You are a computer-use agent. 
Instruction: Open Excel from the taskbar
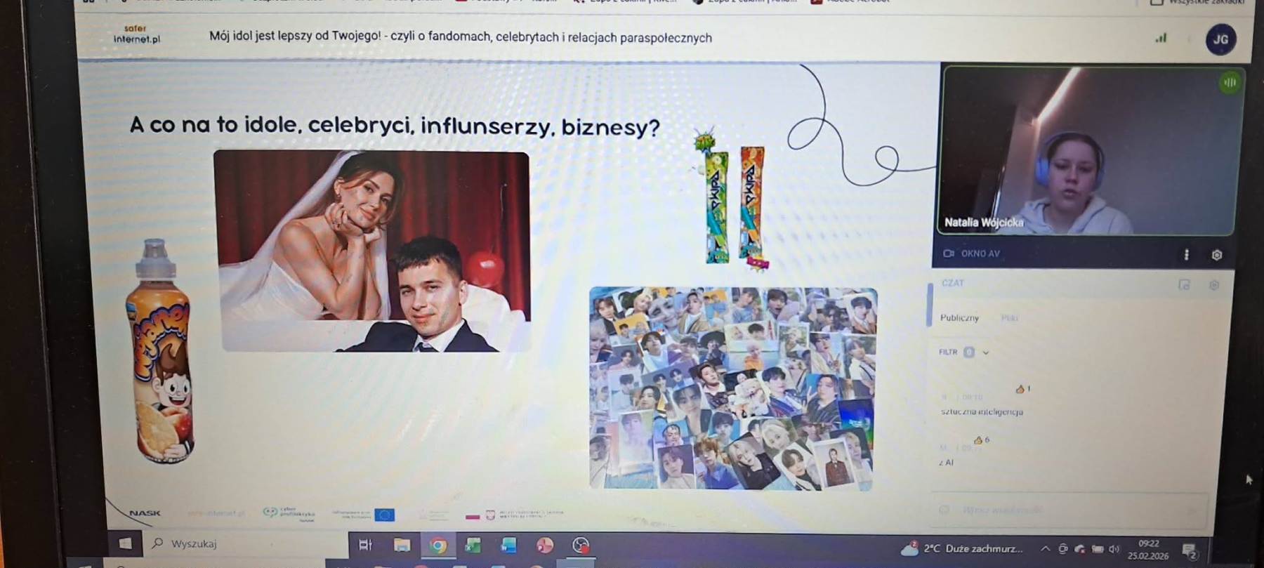tap(473, 546)
